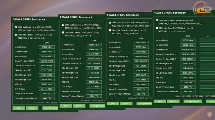The image size is (215, 120).
Task: Click the 609.2 GFLOPS double-precision result
Action: [141, 61]
